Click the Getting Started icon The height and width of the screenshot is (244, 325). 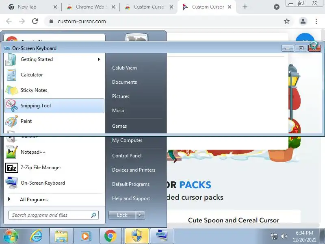pos(11,60)
